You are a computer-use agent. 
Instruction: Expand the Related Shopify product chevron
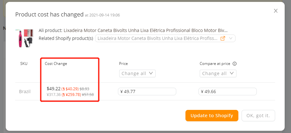coord(231,38)
